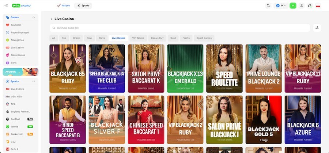Open Favorites heart item

click(x=20, y=25)
